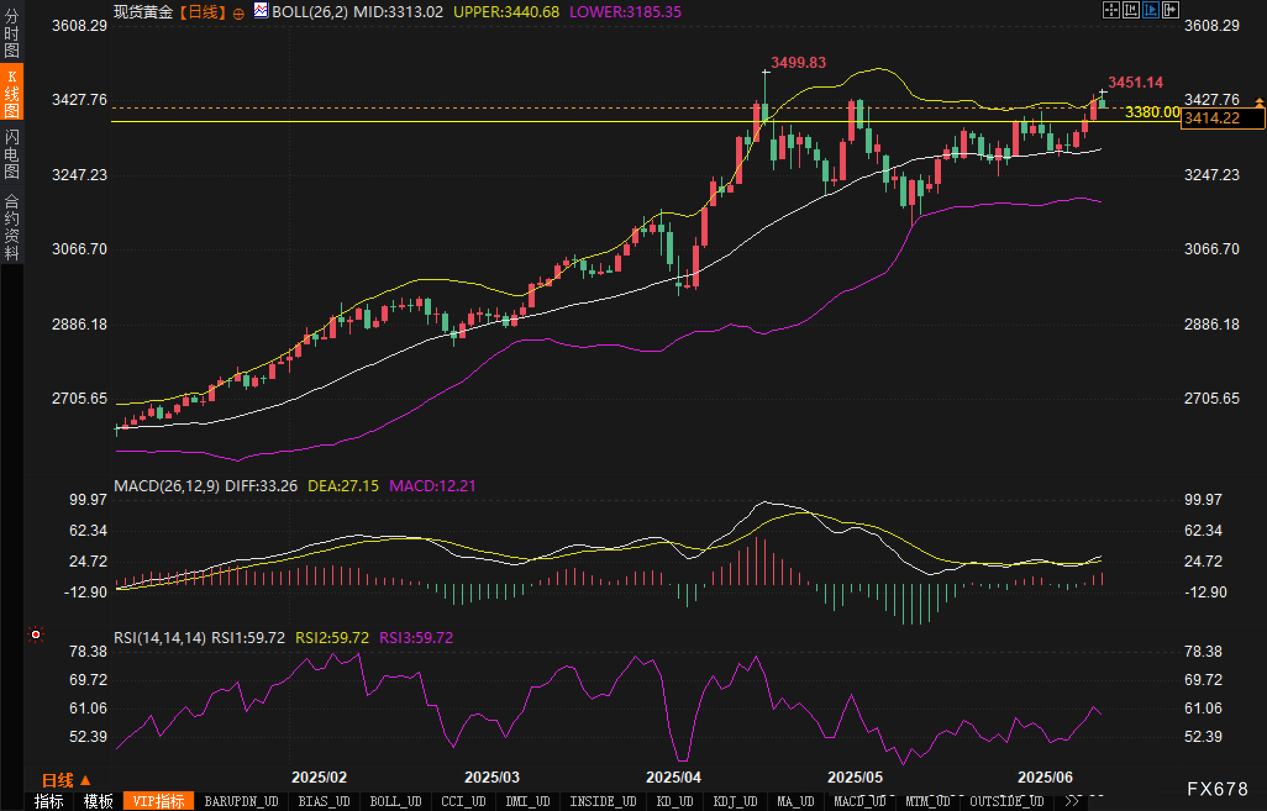Click the chart scale adjustment icon
This screenshot has width=1267, height=811.
pyautogui.click(x=1131, y=10)
